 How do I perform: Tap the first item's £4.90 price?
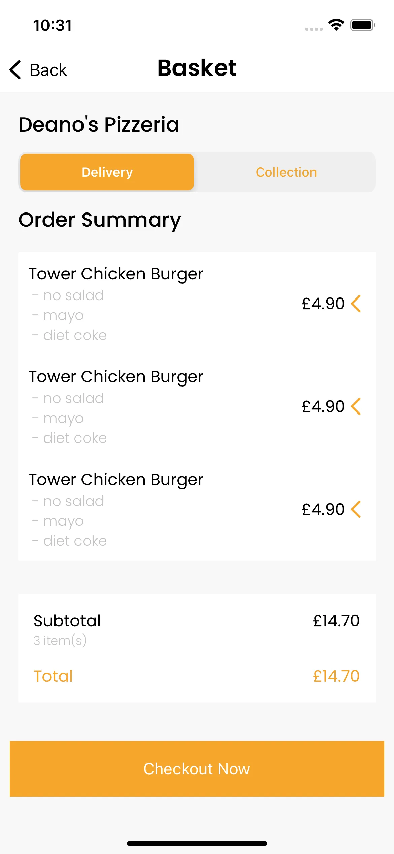coord(323,304)
